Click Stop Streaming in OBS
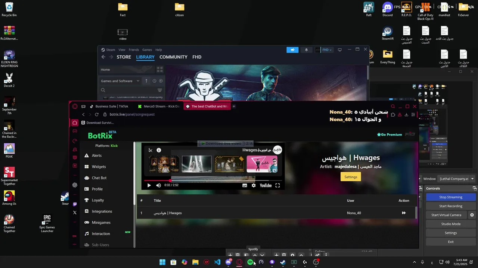478x268 pixels. (x=451, y=197)
